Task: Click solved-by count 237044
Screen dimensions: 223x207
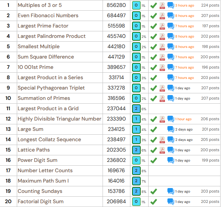Action: (116, 108)
